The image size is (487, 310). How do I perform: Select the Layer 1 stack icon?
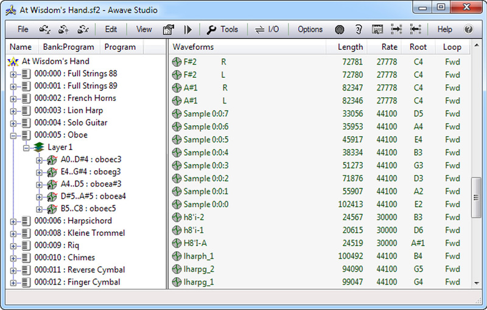point(39,147)
